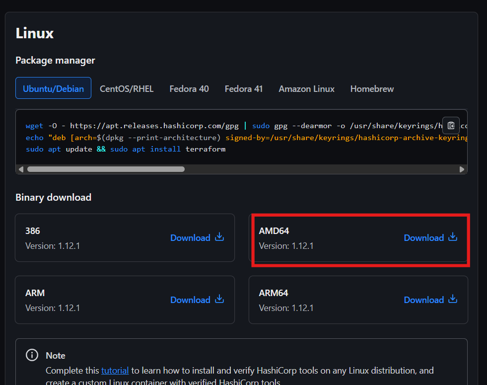487x385 pixels.
Task: Download the AMD64 binary
Action: (x=430, y=238)
